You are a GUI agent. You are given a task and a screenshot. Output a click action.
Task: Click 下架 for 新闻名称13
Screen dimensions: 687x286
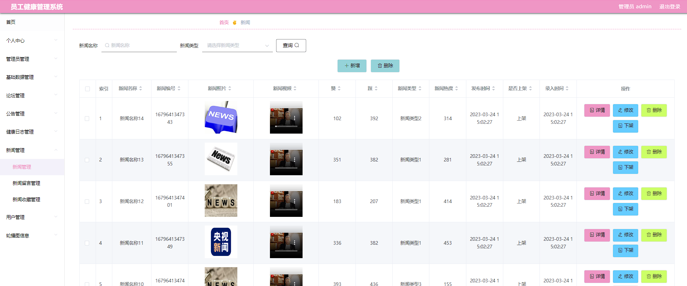click(x=625, y=168)
